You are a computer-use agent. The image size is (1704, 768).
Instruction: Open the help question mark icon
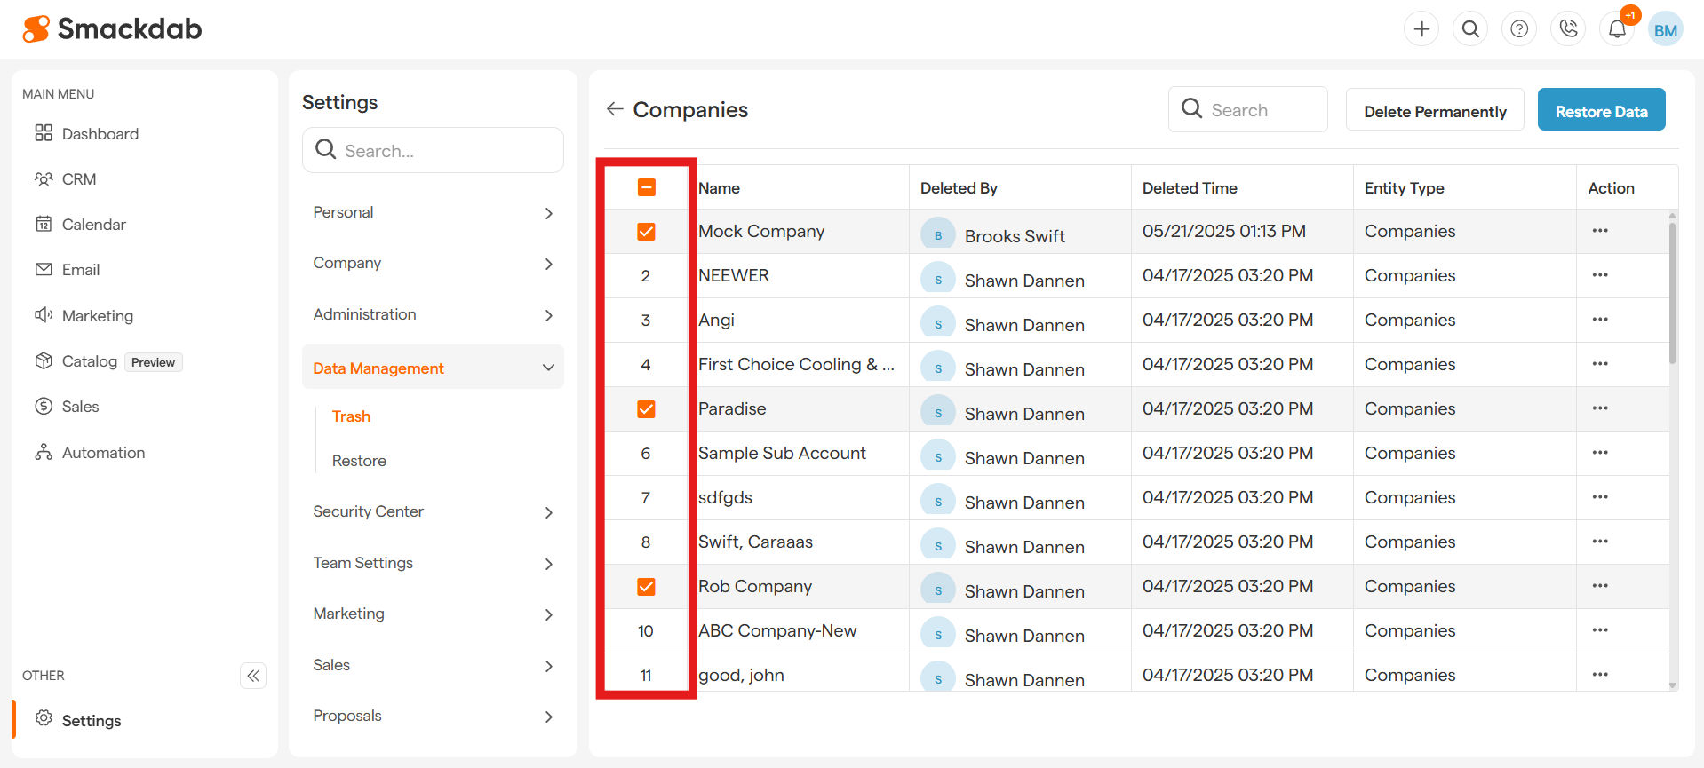(x=1519, y=29)
